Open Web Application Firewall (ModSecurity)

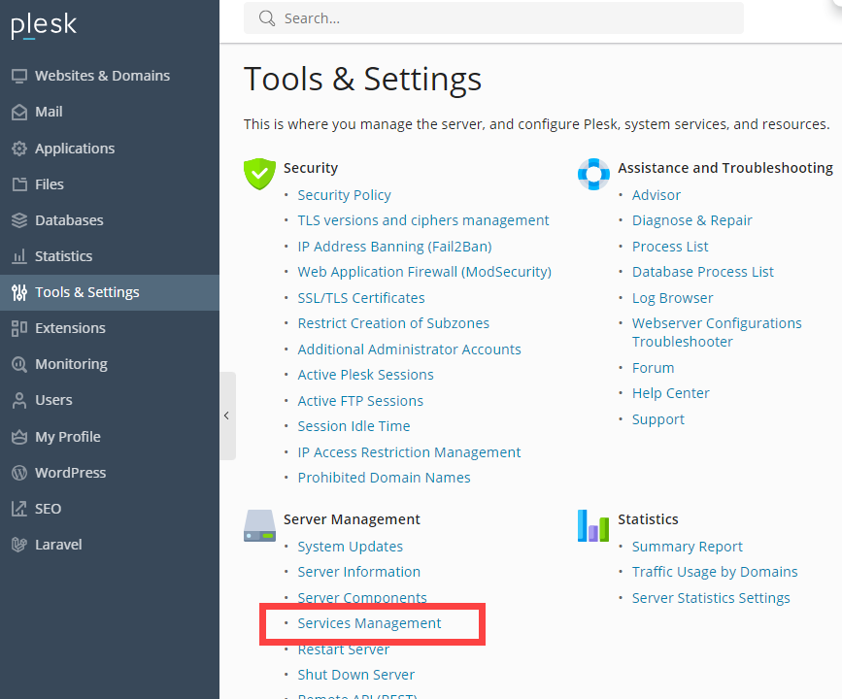tap(424, 272)
